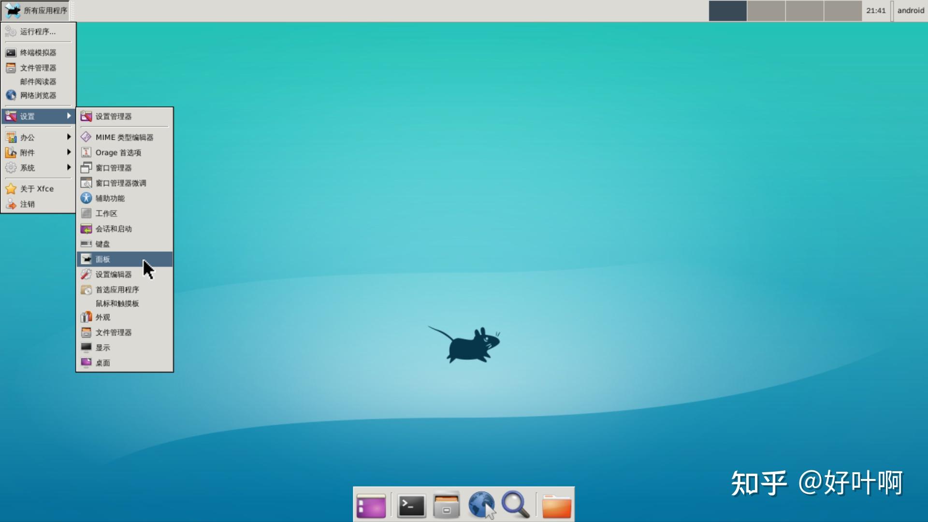Open the terminal emulator dock icon
Viewport: 928px width, 522px height.
coord(411,506)
